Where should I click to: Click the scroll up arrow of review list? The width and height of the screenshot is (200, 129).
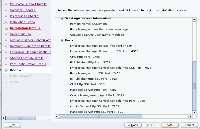pyautogui.click(x=194, y=19)
